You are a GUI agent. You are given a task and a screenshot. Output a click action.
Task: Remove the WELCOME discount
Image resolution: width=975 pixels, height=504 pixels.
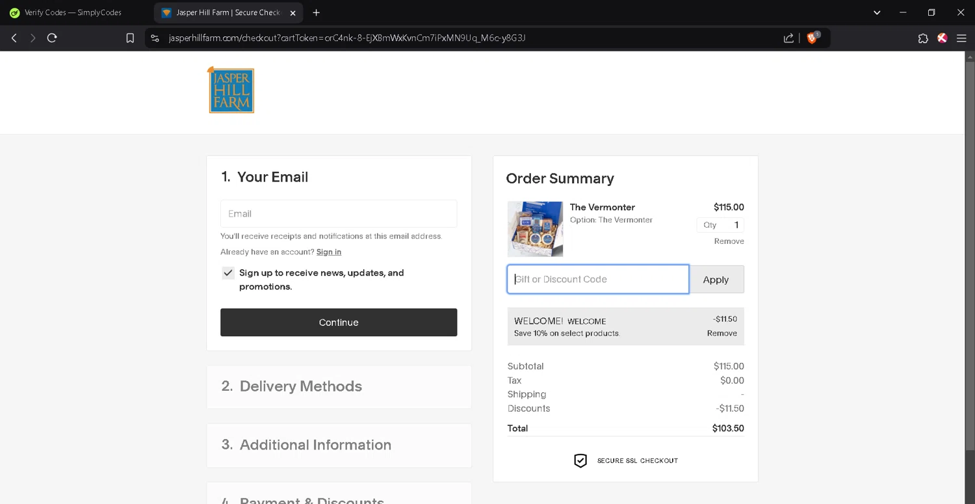[x=721, y=333]
